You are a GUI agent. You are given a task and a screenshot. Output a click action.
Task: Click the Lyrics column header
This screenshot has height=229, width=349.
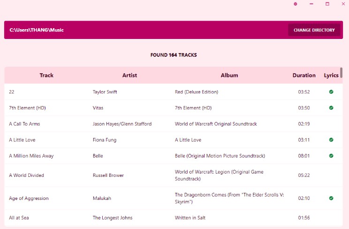pyautogui.click(x=331, y=75)
